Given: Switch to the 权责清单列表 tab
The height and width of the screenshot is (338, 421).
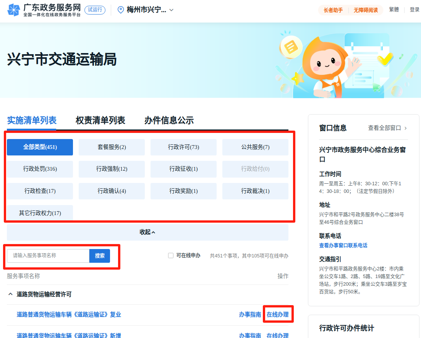Looking at the screenshot, I should (100, 121).
